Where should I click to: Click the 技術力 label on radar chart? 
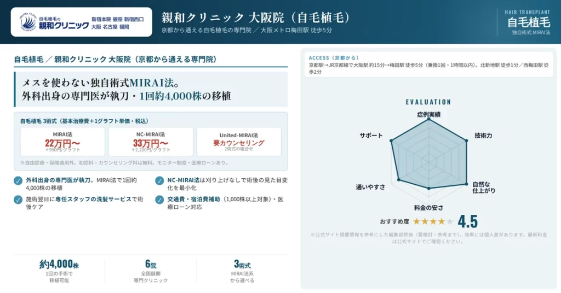tap(483, 136)
